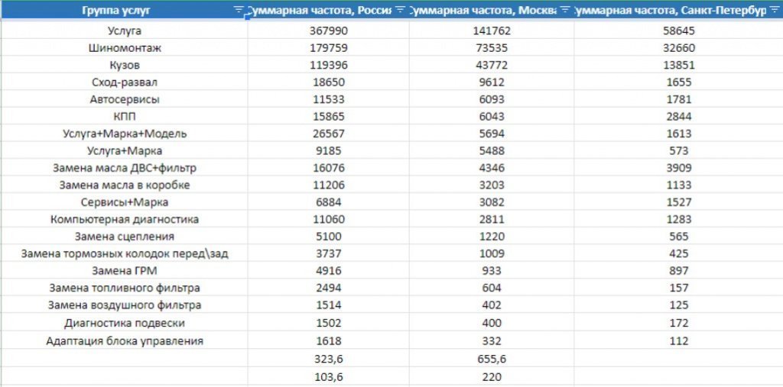Open filter for Суммарная частота, Россия column
The image size is (783, 387).
pyautogui.click(x=400, y=11)
